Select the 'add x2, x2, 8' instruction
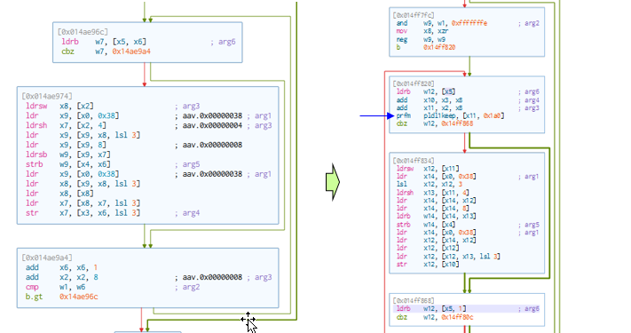Image resolution: width=631 pixels, height=333 pixels. click(61, 277)
